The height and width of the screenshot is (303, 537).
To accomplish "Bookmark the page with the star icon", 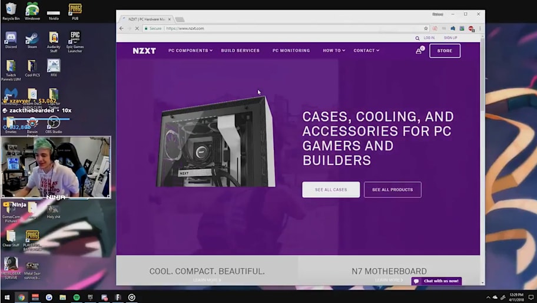I will click(x=426, y=28).
